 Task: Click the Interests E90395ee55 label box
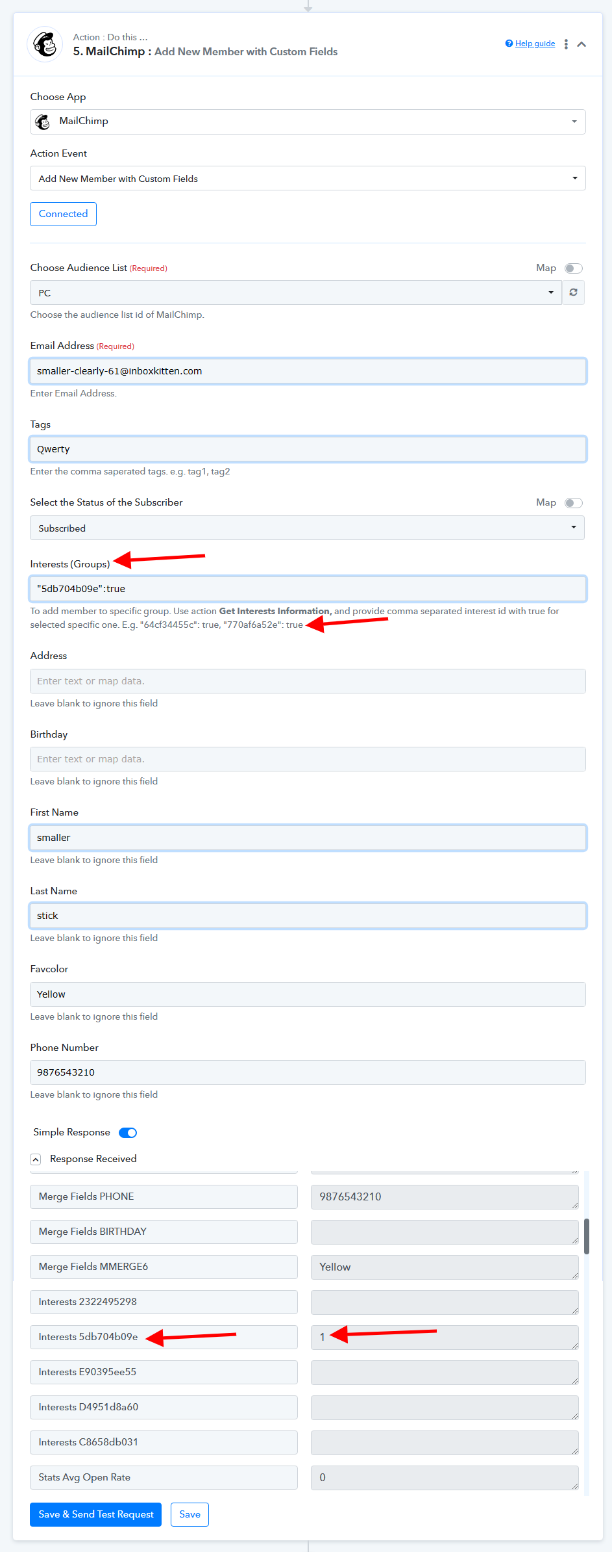(x=164, y=1372)
